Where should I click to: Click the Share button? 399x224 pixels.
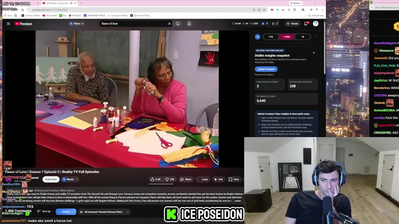pyautogui.click(x=186, y=179)
